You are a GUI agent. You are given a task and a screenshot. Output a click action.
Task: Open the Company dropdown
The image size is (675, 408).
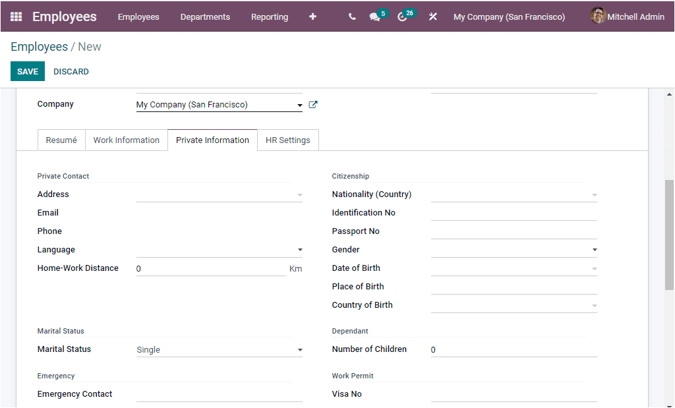(300, 104)
